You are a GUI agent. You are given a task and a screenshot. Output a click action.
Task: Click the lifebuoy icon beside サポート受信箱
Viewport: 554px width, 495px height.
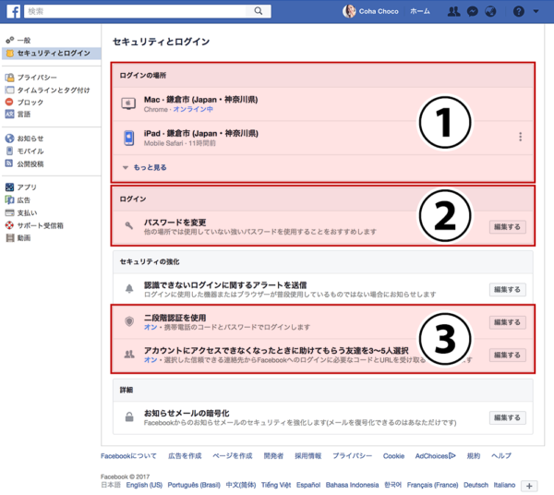(x=9, y=225)
